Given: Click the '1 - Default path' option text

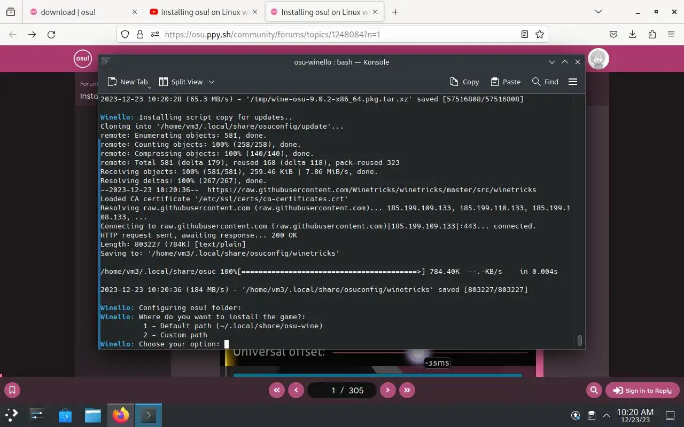Looking at the screenshot, I should [x=233, y=326].
